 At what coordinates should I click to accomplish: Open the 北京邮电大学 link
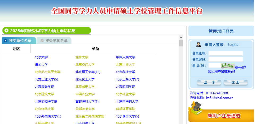click(85, 87)
